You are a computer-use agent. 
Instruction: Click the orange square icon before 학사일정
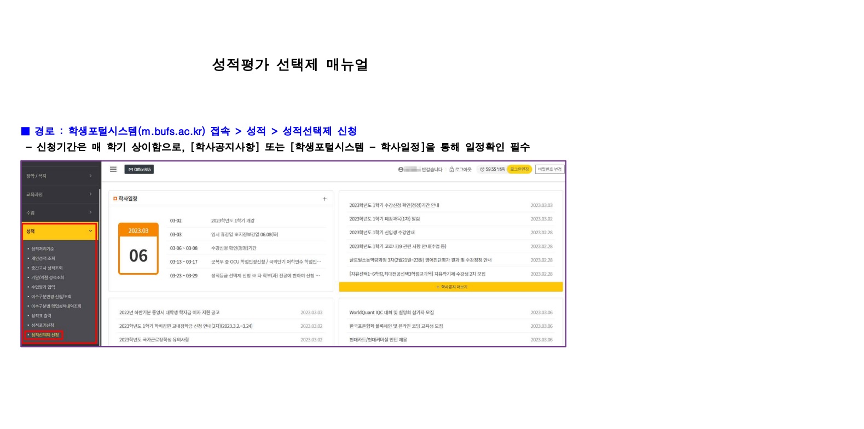pyautogui.click(x=115, y=199)
